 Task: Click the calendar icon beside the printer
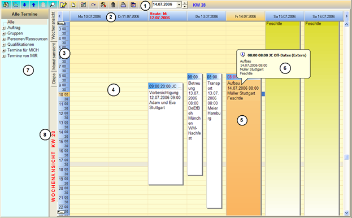pyautogui.click(x=133, y=5)
